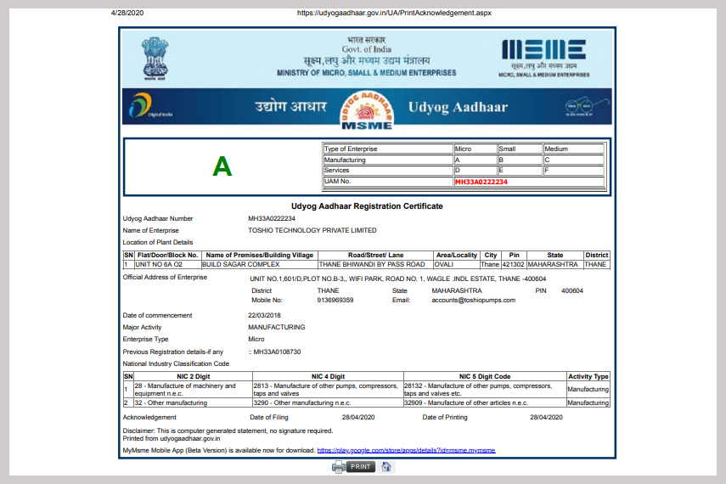Click cell BUILD SAGAR COMPLEX
Screen dimensions: 726x484
point(259,264)
